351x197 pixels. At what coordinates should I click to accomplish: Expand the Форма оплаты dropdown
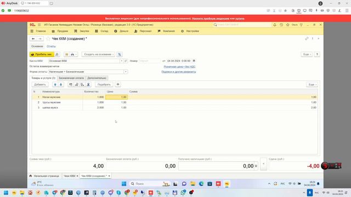126,72
